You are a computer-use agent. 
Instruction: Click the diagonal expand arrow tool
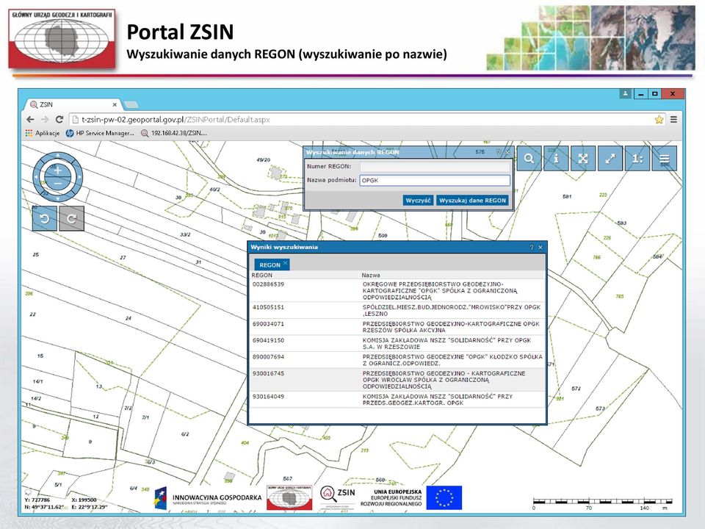click(x=610, y=159)
